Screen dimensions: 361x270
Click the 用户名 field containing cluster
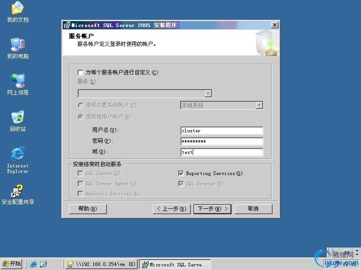click(x=222, y=130)
